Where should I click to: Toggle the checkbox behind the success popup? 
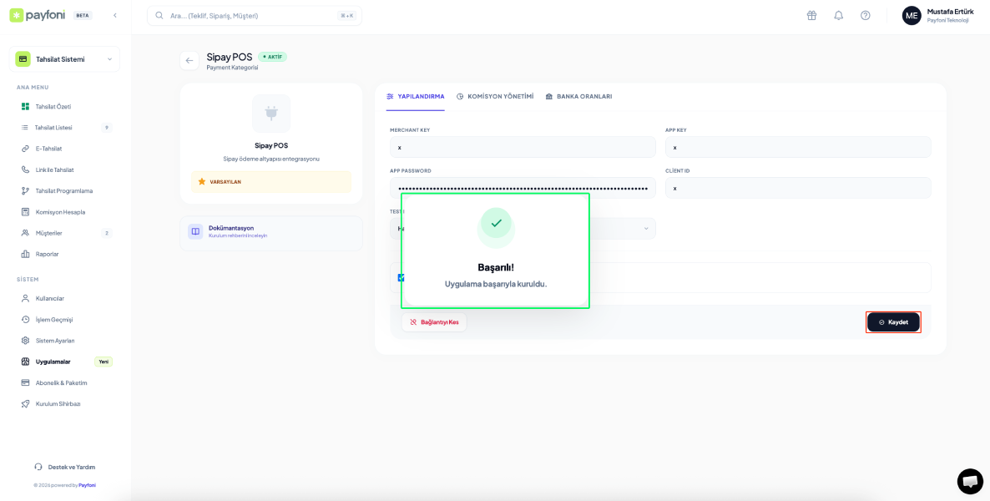(x=400, y=278)
